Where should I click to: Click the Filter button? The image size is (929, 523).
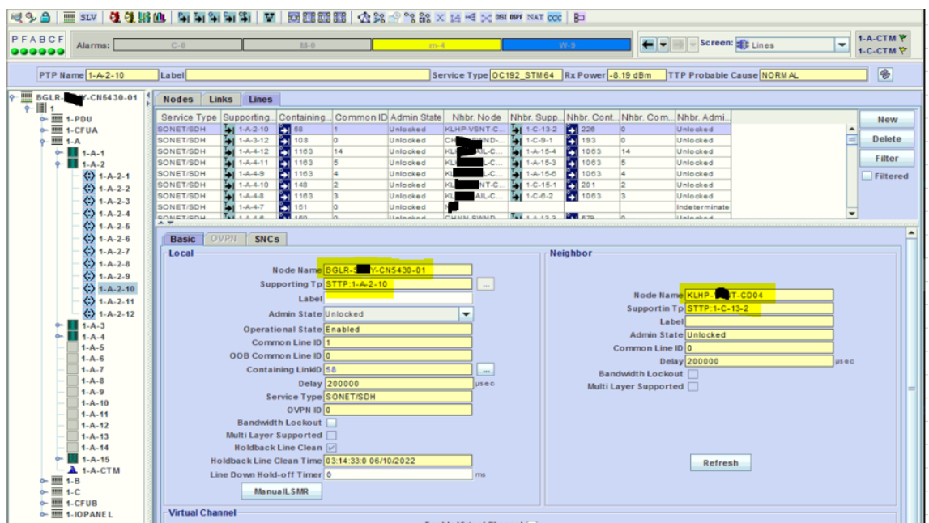coord(887,158)
